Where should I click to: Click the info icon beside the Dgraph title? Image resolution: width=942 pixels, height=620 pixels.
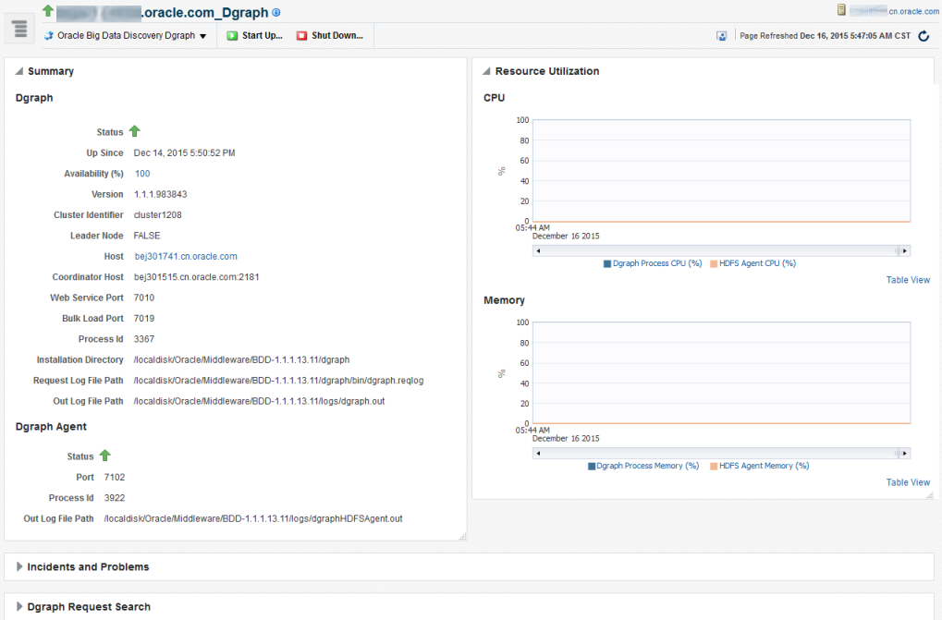(275, 13)
